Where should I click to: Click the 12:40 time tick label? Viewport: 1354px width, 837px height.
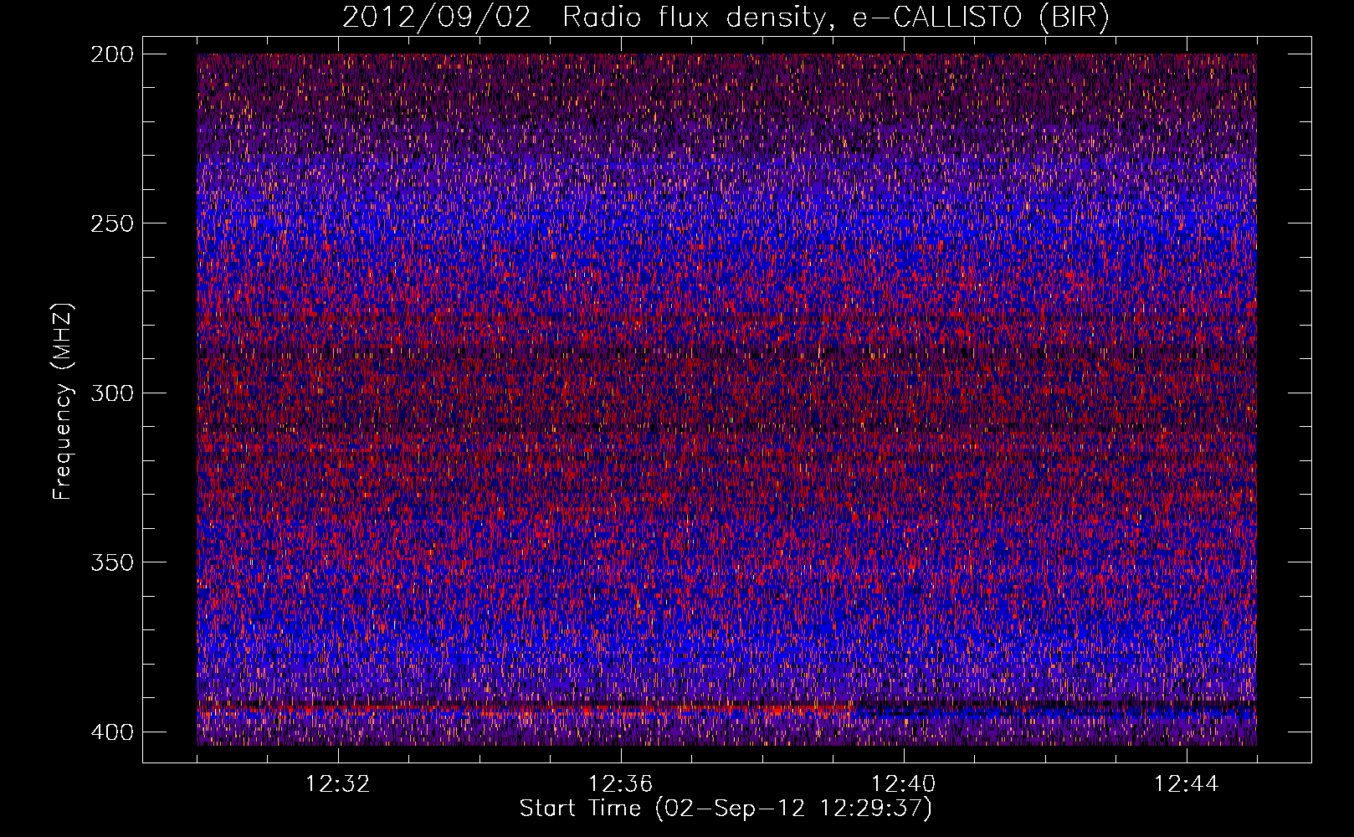pyautogui.click(x=904, y=784)
